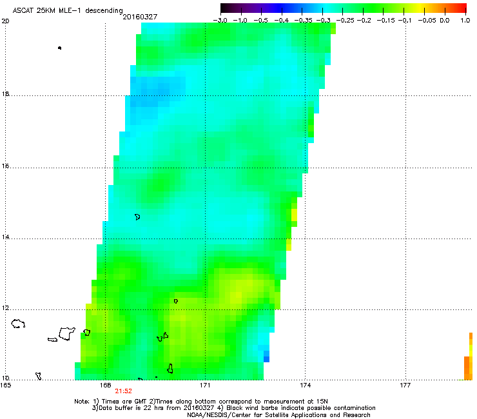Click colorbar label -0.2
The width and height of the screenshot is (477, 419).
[x=364, y=21]
